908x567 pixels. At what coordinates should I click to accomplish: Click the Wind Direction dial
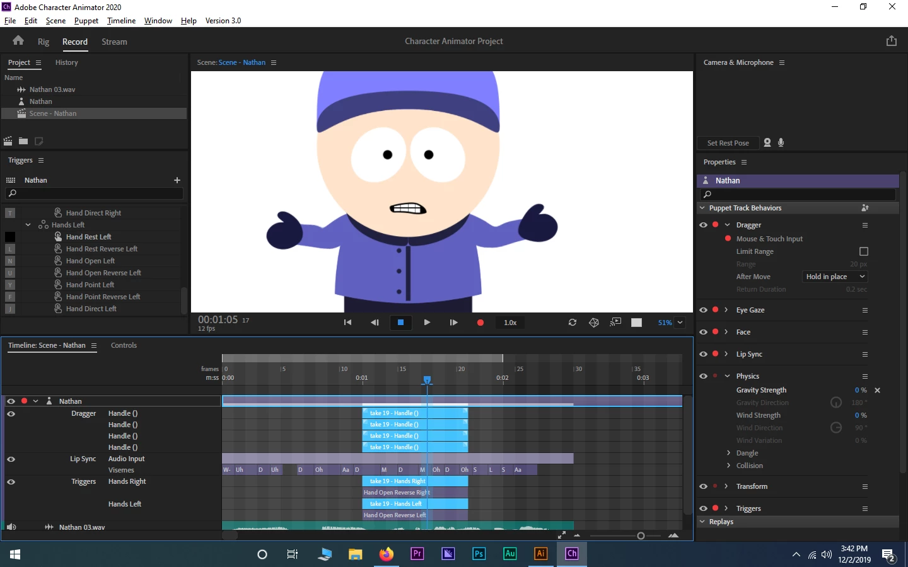pyautogui.click(x=836, y=428)
